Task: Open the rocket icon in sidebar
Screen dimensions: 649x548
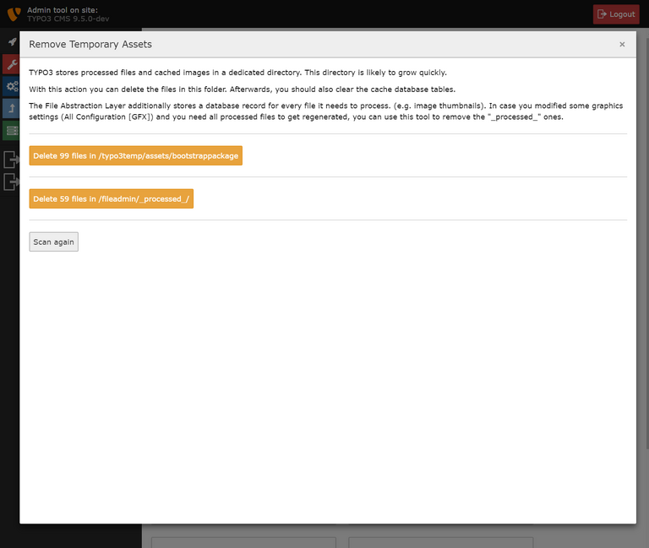Action: coord(12,41)
